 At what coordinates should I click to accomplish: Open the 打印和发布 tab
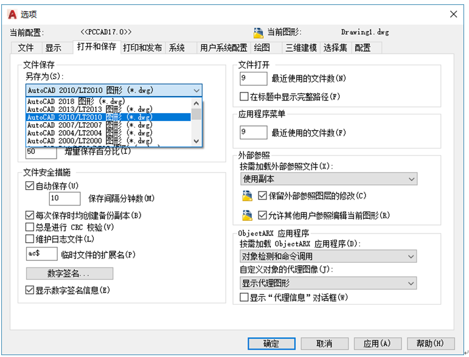pos(142,47)
